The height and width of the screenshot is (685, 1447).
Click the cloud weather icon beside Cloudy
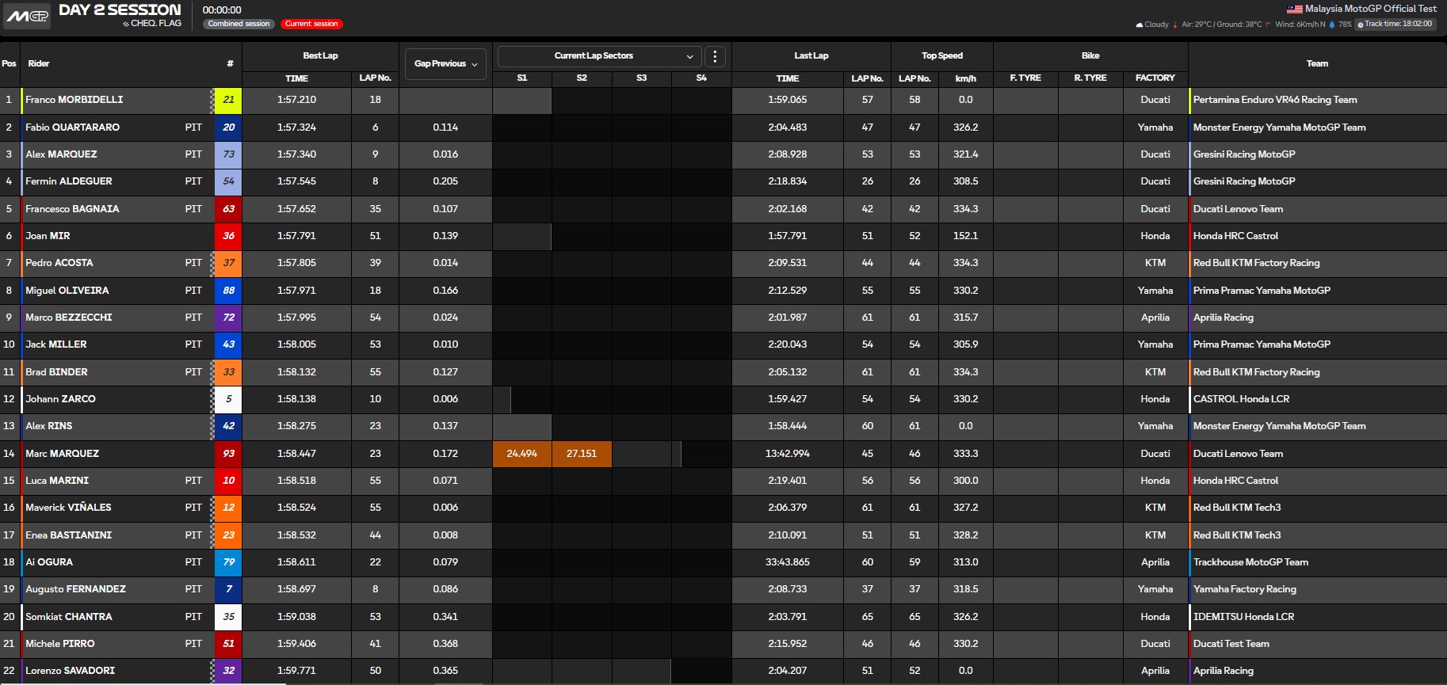(x=1140, y=25)
